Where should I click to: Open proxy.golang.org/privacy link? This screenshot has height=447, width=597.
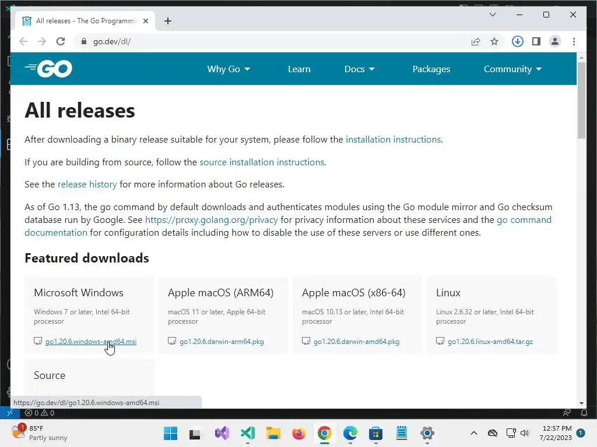tap(212, 219)
